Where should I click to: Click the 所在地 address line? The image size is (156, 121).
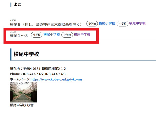point(38,69)
